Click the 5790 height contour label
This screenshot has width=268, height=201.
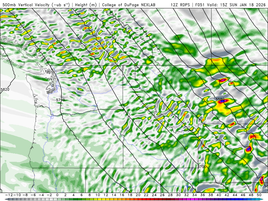pyautogui.click(x=61, y=100)
